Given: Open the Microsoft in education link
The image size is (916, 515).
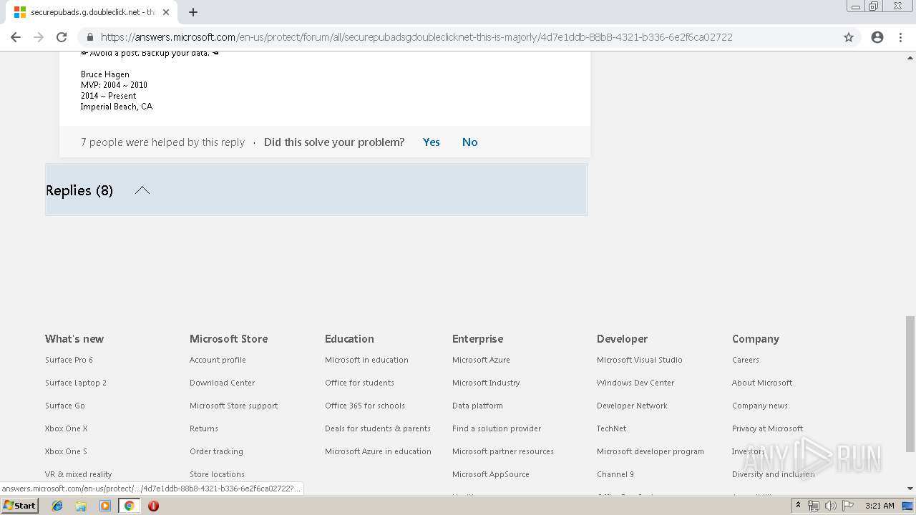Looking at the screenshot, I should point(366,360).
